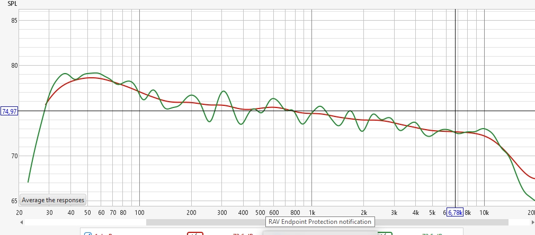Screen dimensions: 535x235
Task: Click the horizontal scrollbar right arrow
Action: coord(532,222)
